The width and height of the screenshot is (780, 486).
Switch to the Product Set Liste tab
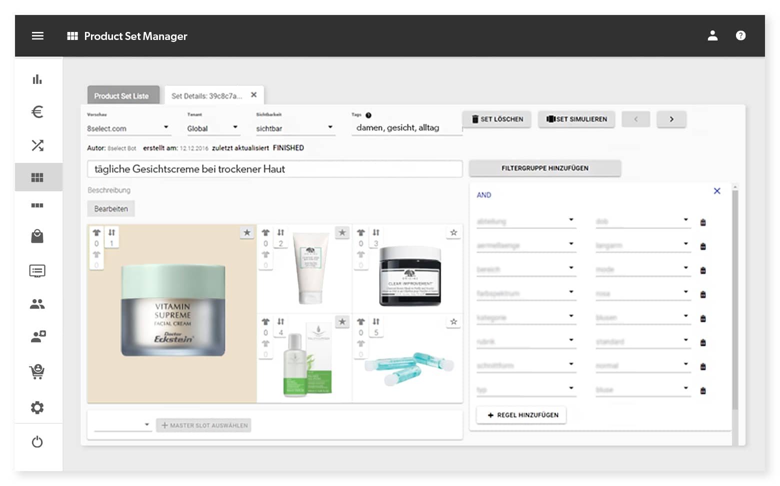point(121,96)
